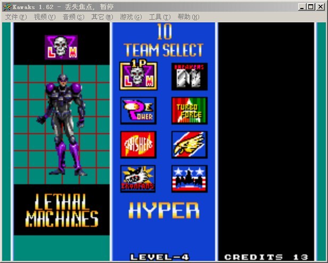Pick the golden eagle team logo
The width and height of the screenshot is (328, 263).
coord(190,145)
